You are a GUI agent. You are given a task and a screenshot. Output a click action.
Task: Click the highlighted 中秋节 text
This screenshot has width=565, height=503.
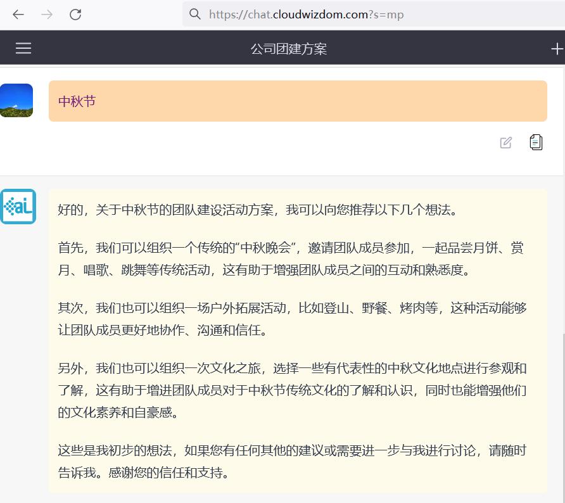[x=76, y=101]
